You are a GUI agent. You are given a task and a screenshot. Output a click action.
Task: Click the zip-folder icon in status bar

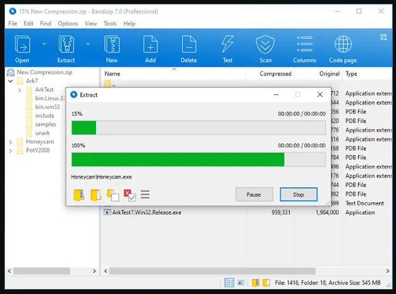point(256,283)
